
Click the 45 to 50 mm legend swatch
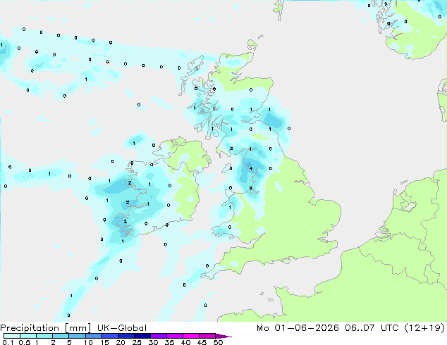pyautogui.click(x=207, y=336)
